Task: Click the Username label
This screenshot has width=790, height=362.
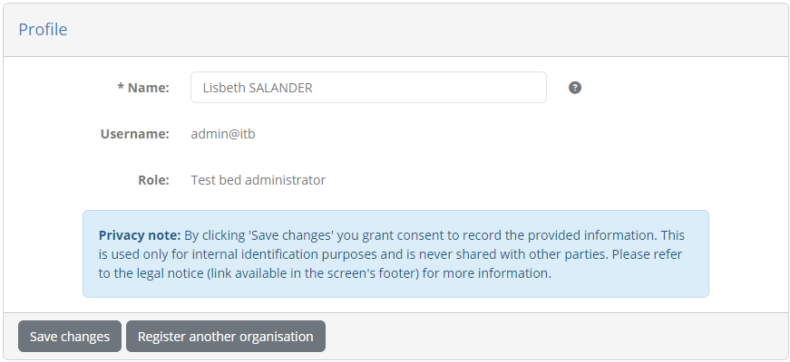Action: [x=135, y=134]
